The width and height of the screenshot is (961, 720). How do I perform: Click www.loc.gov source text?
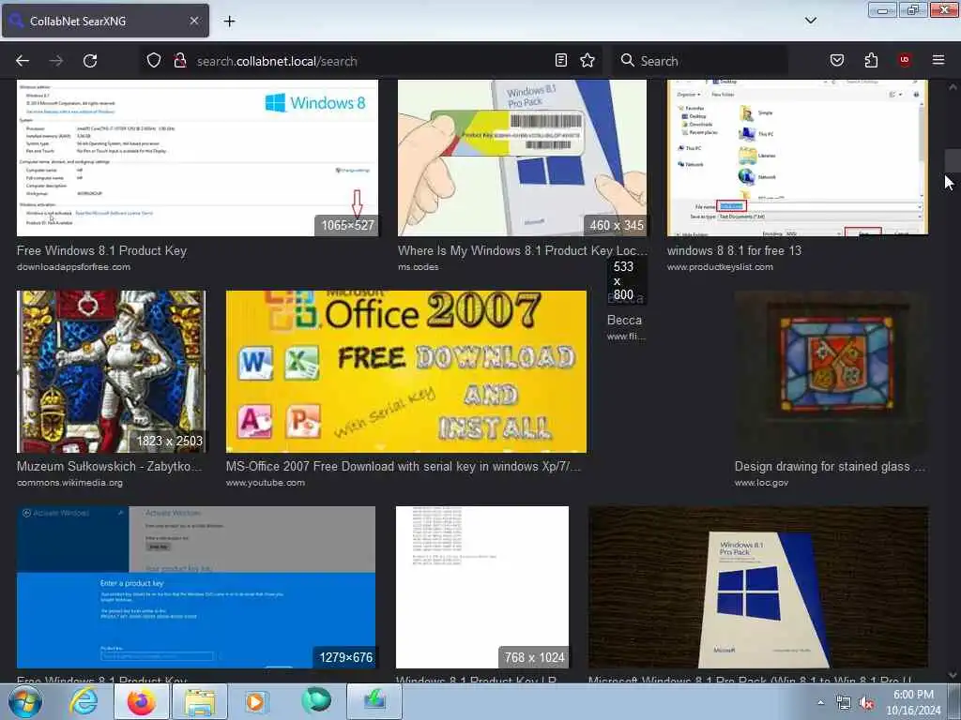point(762,483)
